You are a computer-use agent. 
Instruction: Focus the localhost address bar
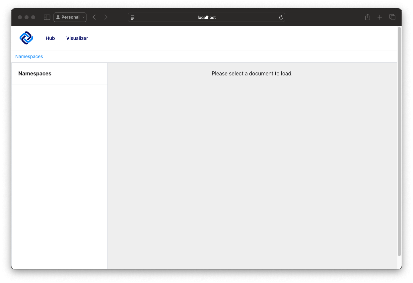pos(206,17)
